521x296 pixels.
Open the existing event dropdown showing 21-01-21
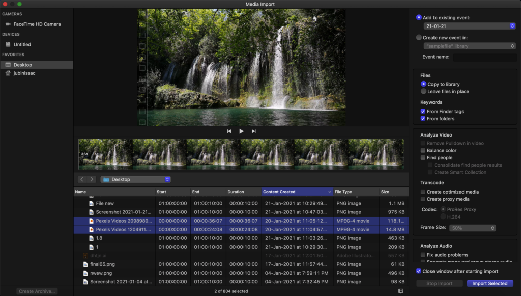coord(469,25)
